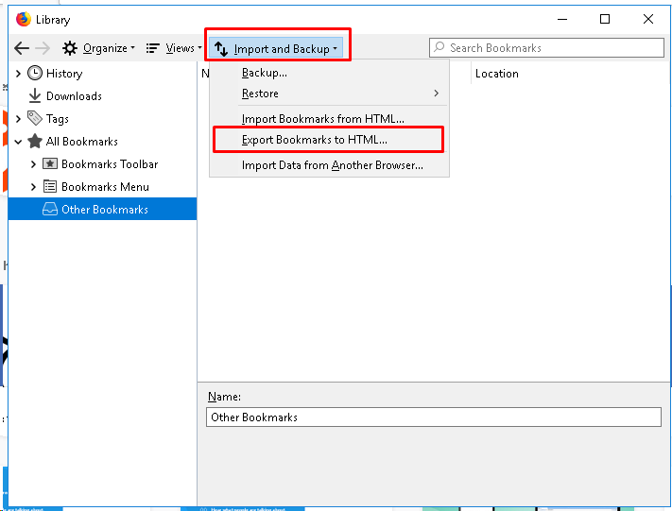
Task: Click the Search Bookmarks field
Action: 546,47
